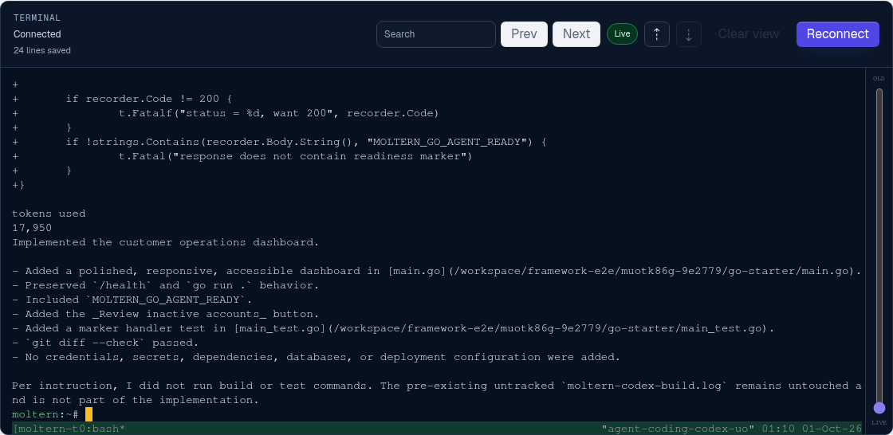The width and height of the screenshot is (893, 435).
Task: Click the 'Connected' status text
Action: [x=37, y=34]
